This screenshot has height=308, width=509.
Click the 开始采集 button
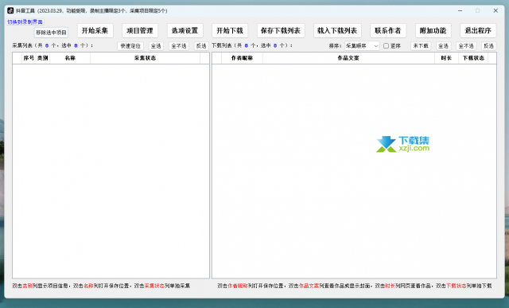(x=95, y=30)
